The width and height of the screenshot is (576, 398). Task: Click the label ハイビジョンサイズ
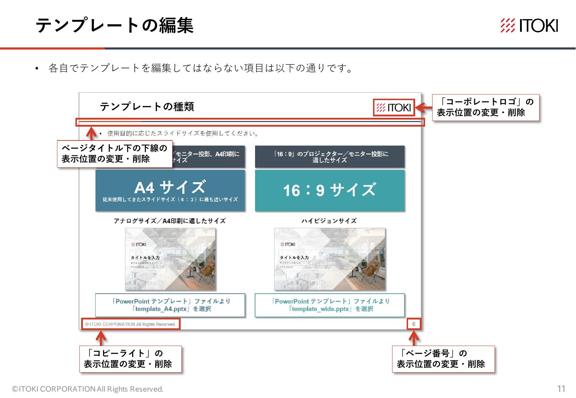(329, 221)
